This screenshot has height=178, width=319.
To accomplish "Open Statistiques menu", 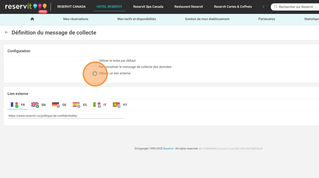I will [x=312, y=19].
